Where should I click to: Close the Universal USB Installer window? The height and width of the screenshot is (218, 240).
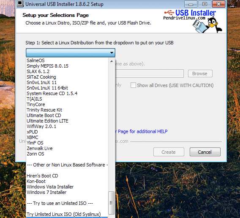tap(219, 4)
